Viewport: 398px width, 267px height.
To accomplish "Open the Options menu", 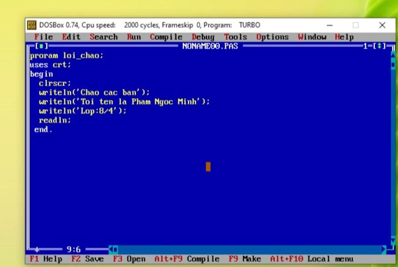I will pyautogui.click(x=272, y=37).
